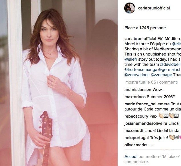Open the carlabruniofficial profile avatar

pos(130,8)
